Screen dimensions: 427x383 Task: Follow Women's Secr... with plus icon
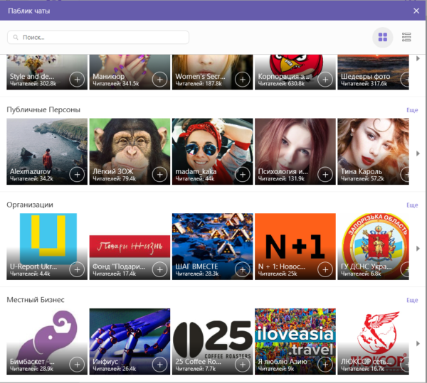(x=243, y=80)
